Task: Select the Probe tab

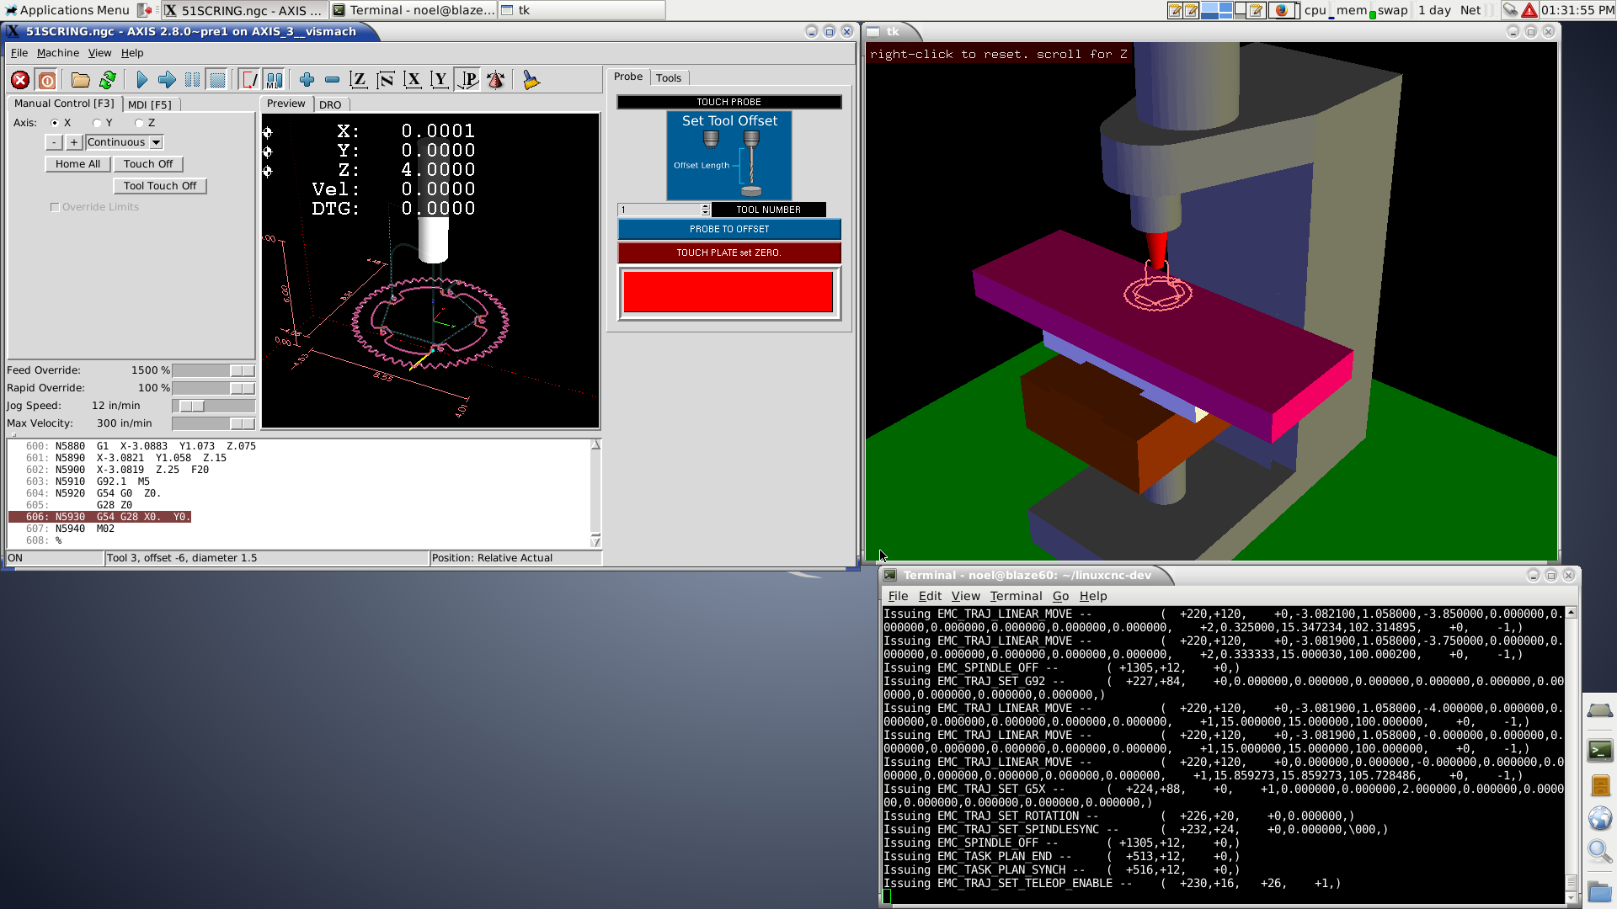Action: click(628, 77)
